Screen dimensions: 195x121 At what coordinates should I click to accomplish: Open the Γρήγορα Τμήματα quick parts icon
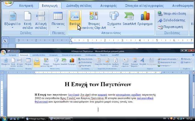pyautogui.click(x=135, y=62)
